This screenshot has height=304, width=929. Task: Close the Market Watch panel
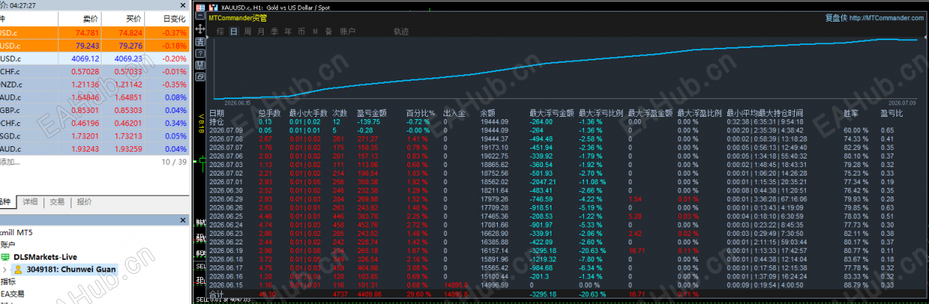click(183, 5)
